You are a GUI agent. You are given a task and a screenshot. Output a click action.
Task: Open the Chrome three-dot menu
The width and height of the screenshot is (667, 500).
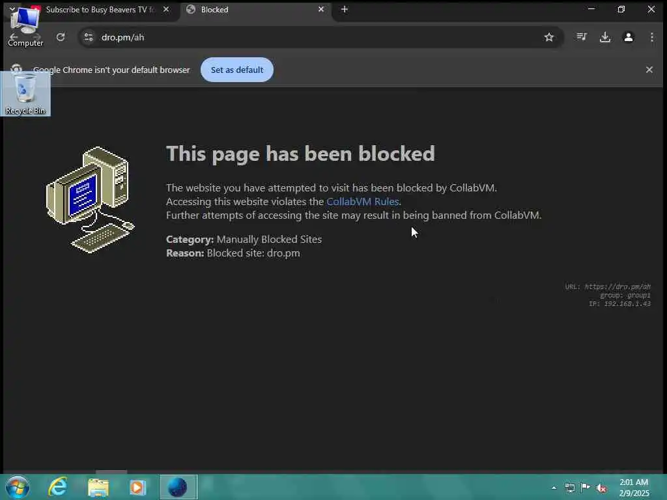[651, 37]
